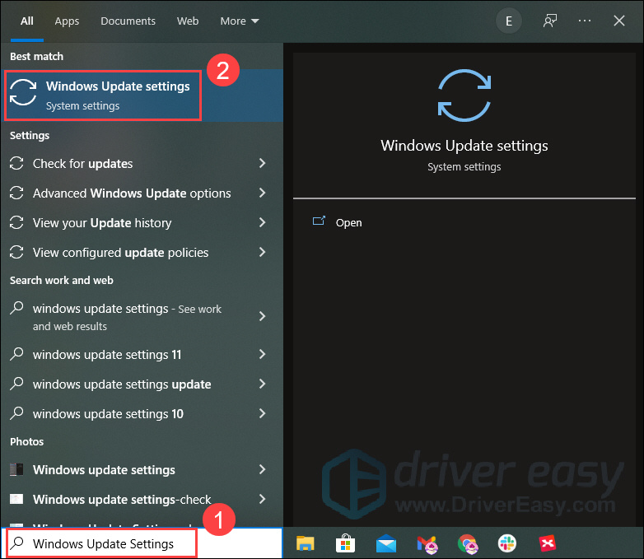Open the feedback icon in header
The height and width of the screenshot is (559, 644).
click(x=550, y=21)
